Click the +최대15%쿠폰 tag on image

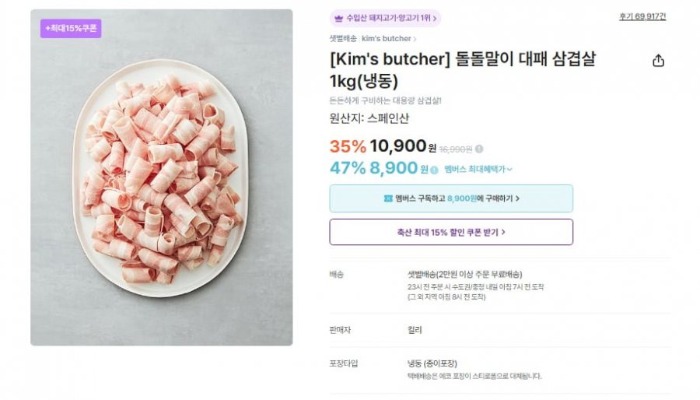pyautogui.click(x=71, y=28)
